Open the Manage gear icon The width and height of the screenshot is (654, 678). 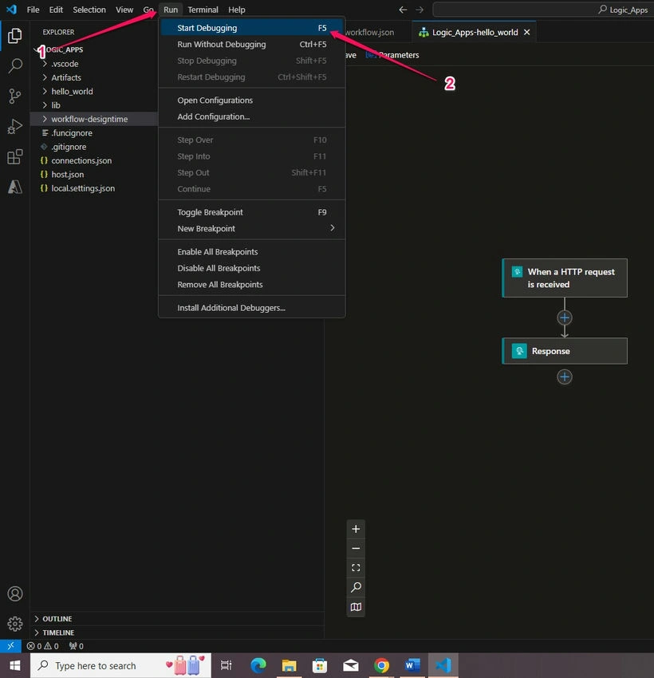(14, 624)
